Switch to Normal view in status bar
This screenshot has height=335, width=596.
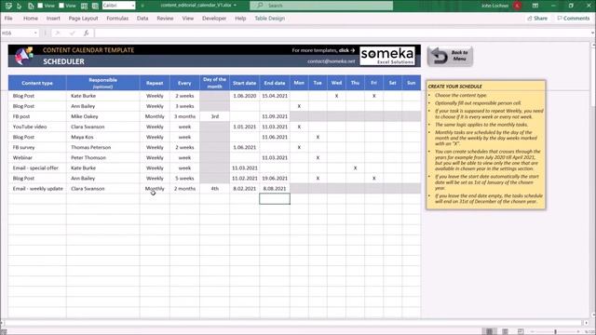click(x=489, y=331)
